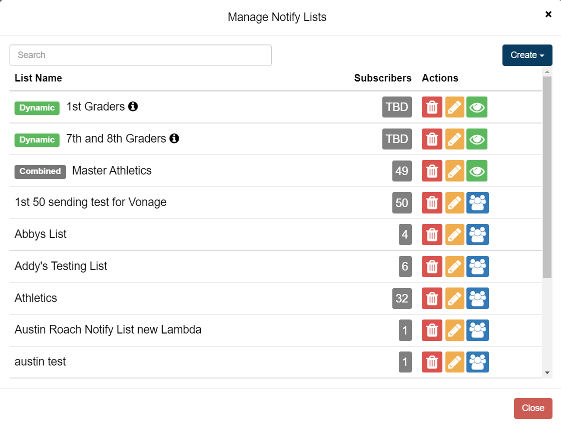Viewport: 561px width, 425px height.
Task: Click the TBD count for 7th and 8th Graders
Action: tap(397, 139)
